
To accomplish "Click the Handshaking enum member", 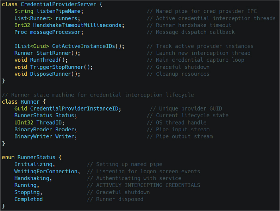I will coord(32,178).
